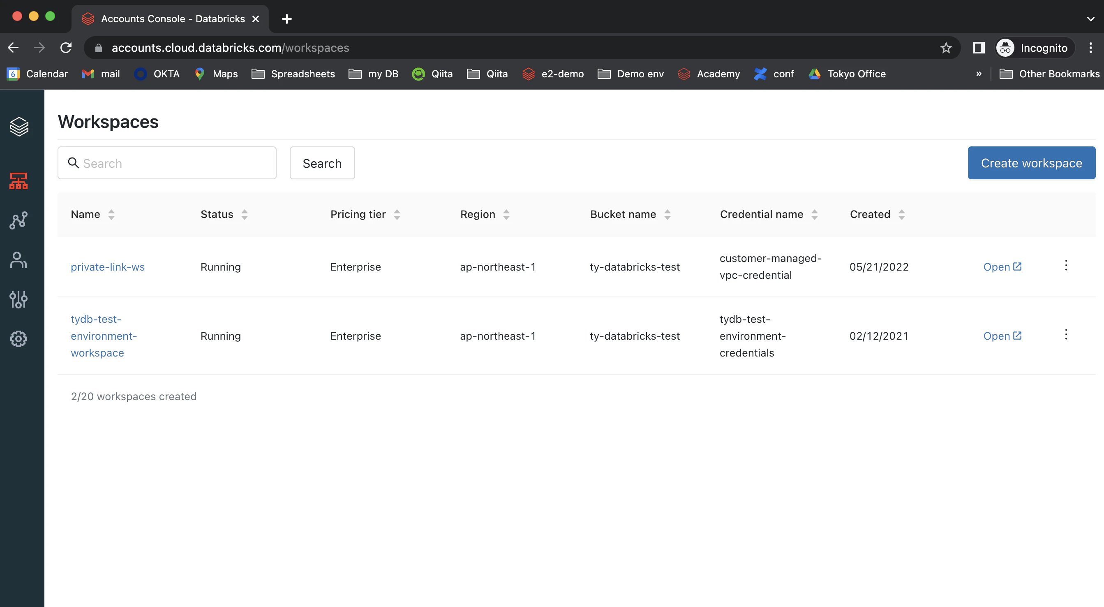Reload the current page
Screen dimensions: 1104x607
tap(66, 48)
